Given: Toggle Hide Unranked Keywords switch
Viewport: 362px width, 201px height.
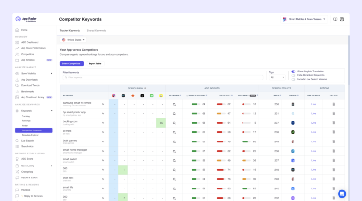Looking at the screenshot, I should coord(293,75).
